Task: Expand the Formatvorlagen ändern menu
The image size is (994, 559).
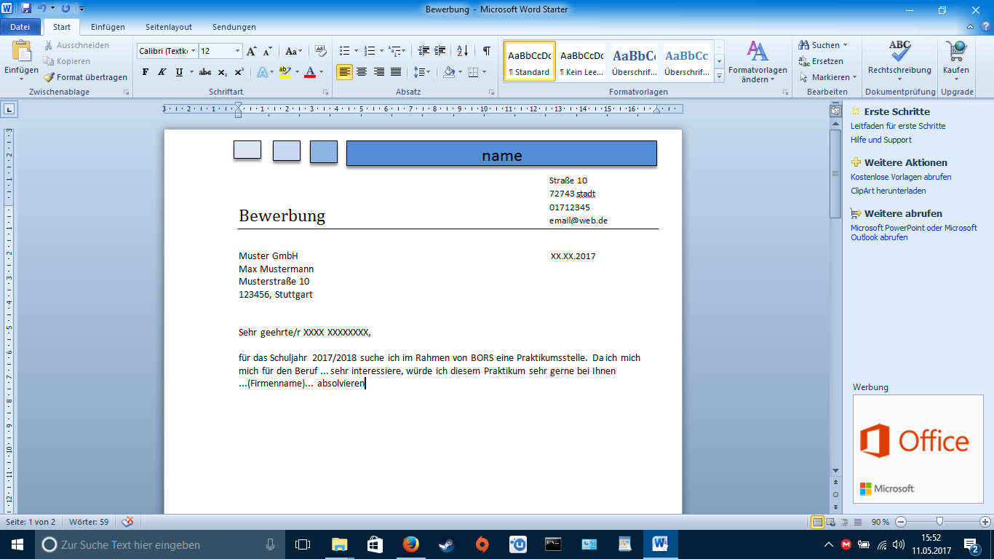Action: pos(758,62)
